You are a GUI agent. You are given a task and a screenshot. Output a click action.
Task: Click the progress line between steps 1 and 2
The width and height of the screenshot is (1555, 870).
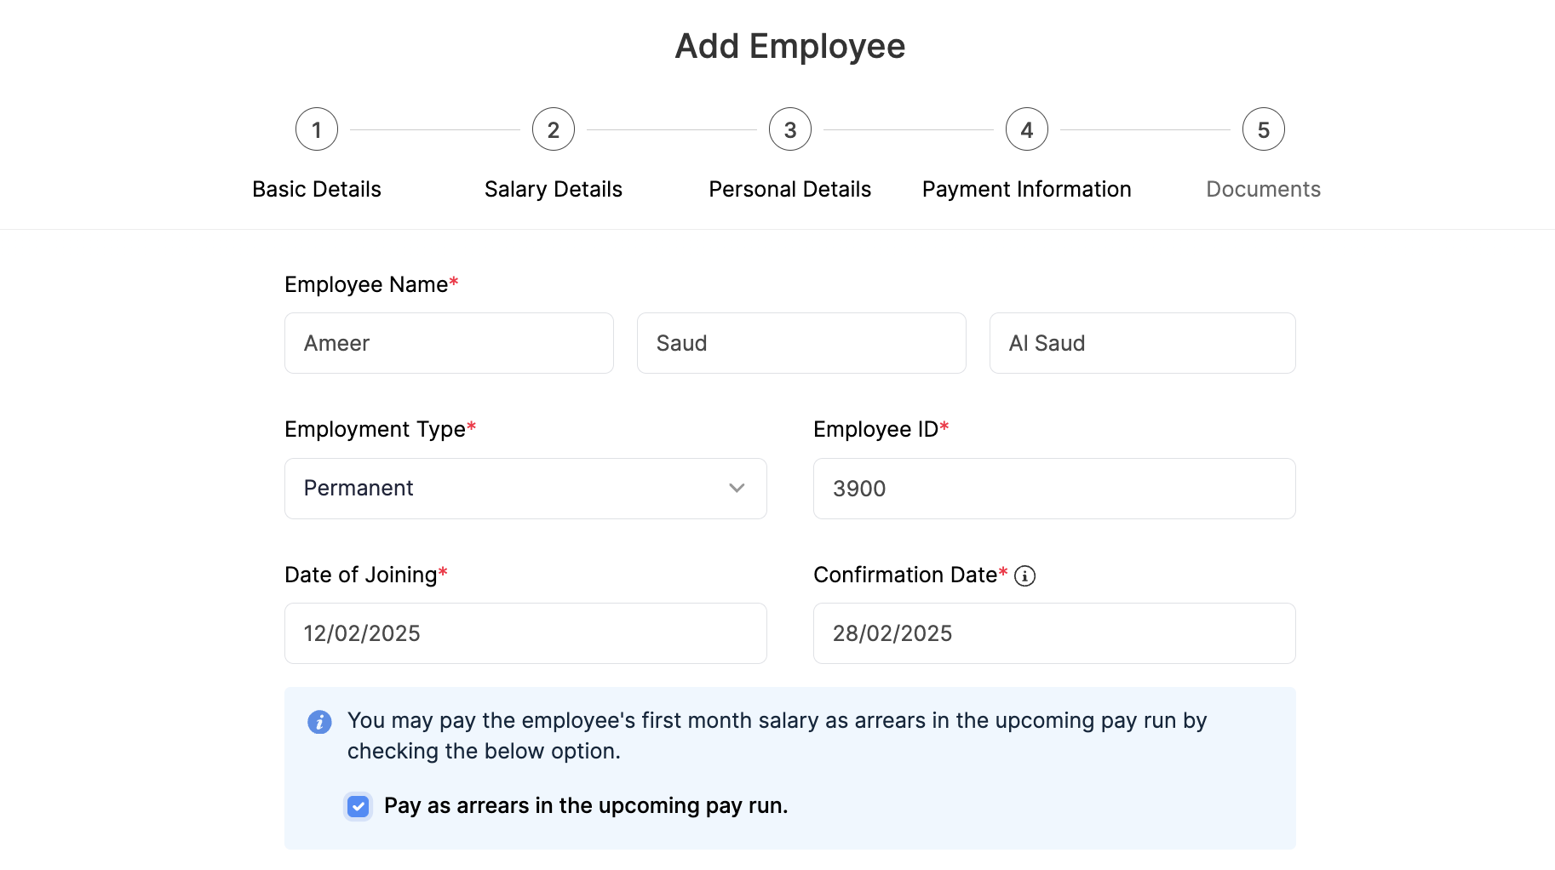click(x=434, y=129)
